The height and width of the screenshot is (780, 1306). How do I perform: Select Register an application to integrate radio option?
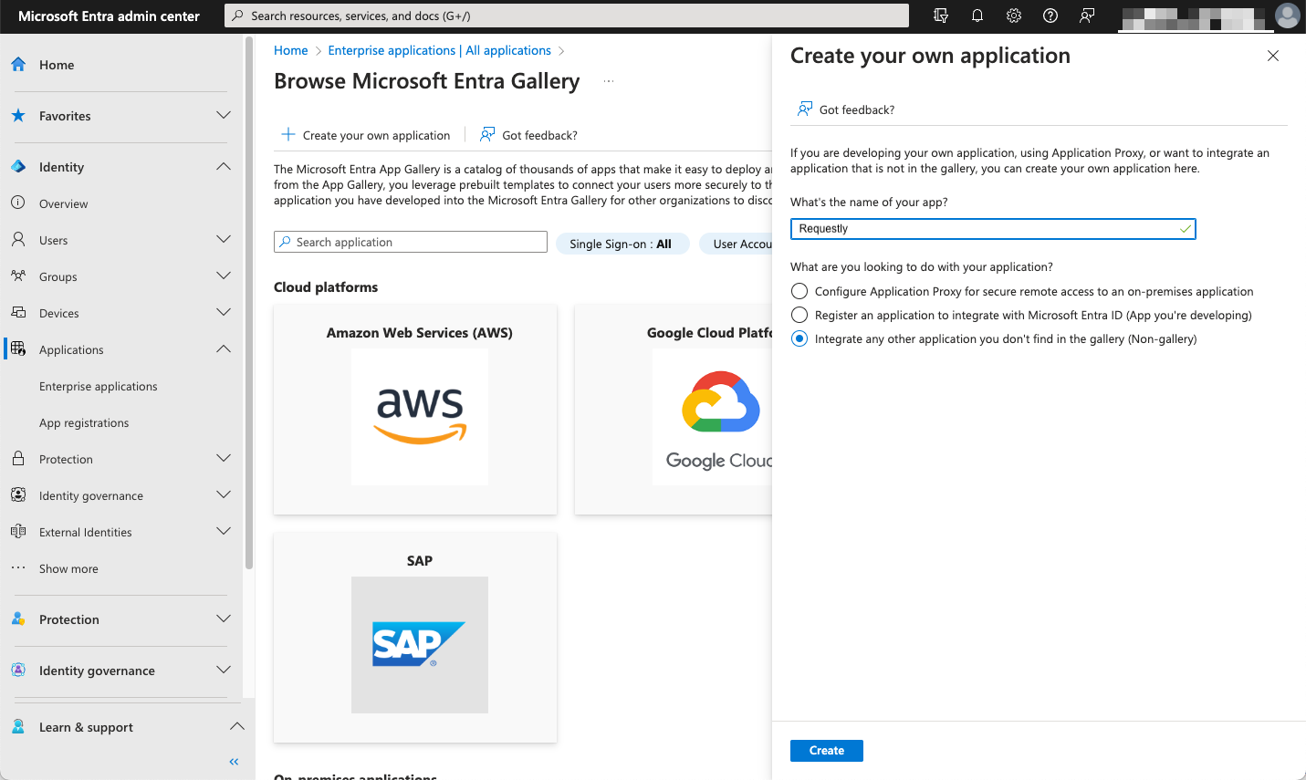click(799, 315)
